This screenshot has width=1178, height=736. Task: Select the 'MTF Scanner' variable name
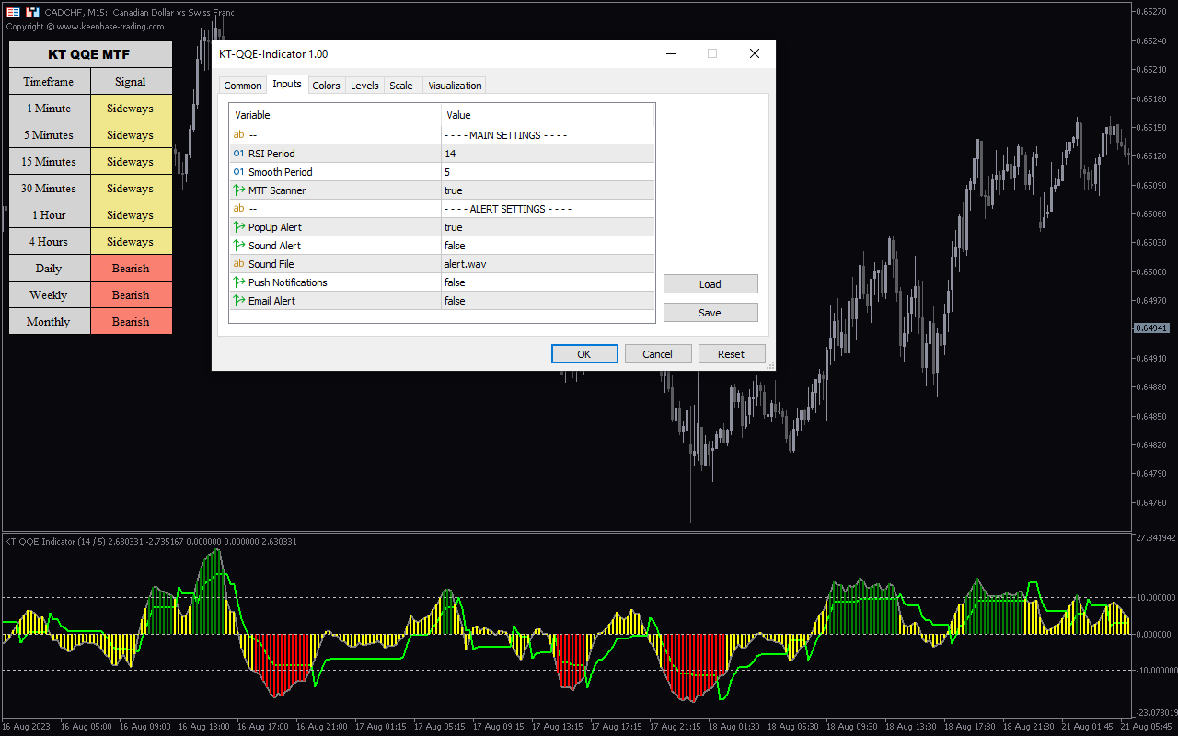tap(277, 190)
